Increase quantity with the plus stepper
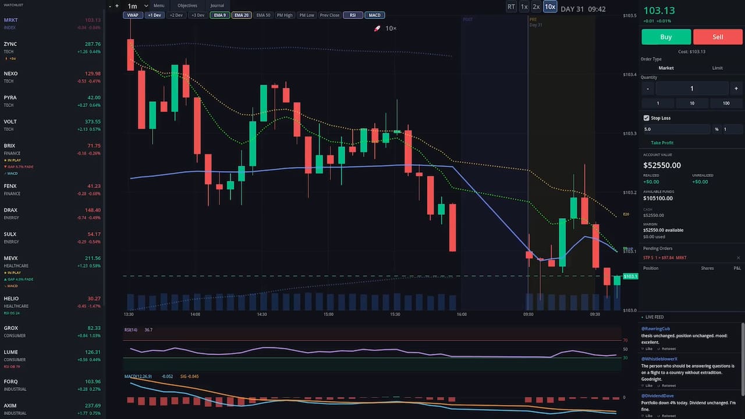Viewport: 745px width, 419px height. [736, 88]
